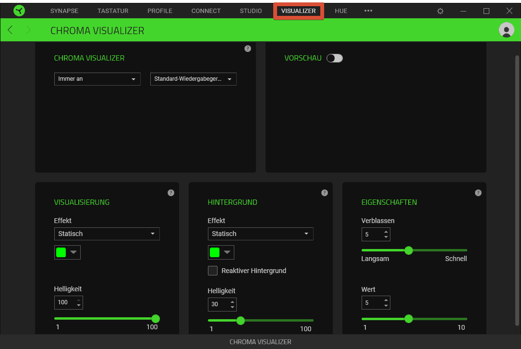Show more tabs via the three dots
The image size is (521, 349).
click(368, 11)
